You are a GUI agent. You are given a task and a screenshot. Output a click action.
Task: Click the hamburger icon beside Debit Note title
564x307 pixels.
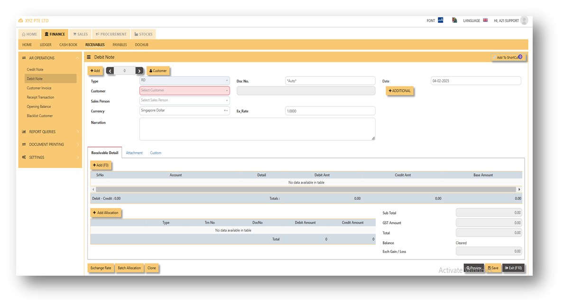point(89,57)
